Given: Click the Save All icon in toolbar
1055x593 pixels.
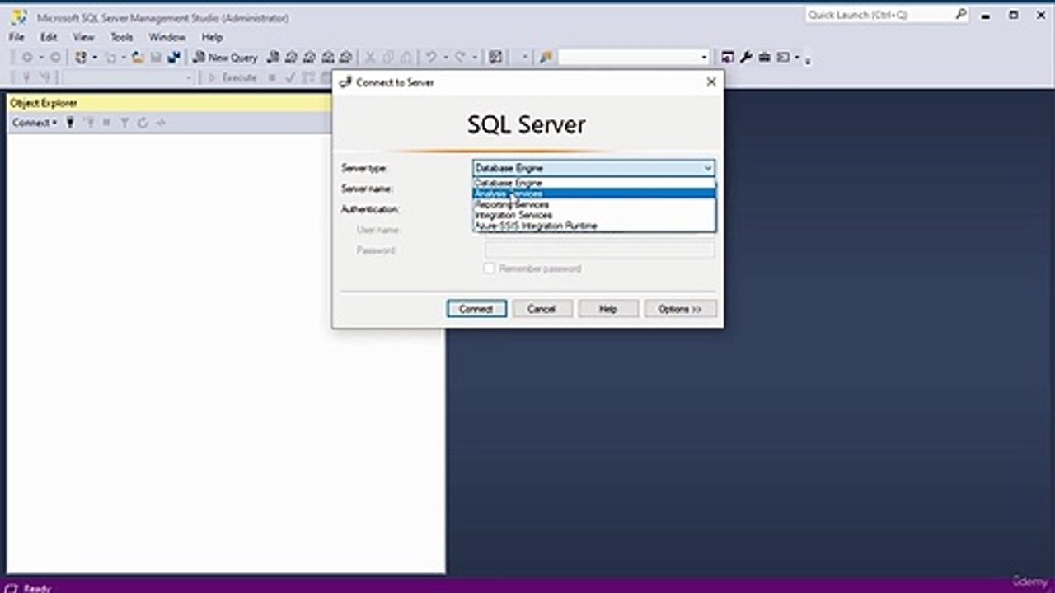Looking at the screenshot, I should 174,58.
